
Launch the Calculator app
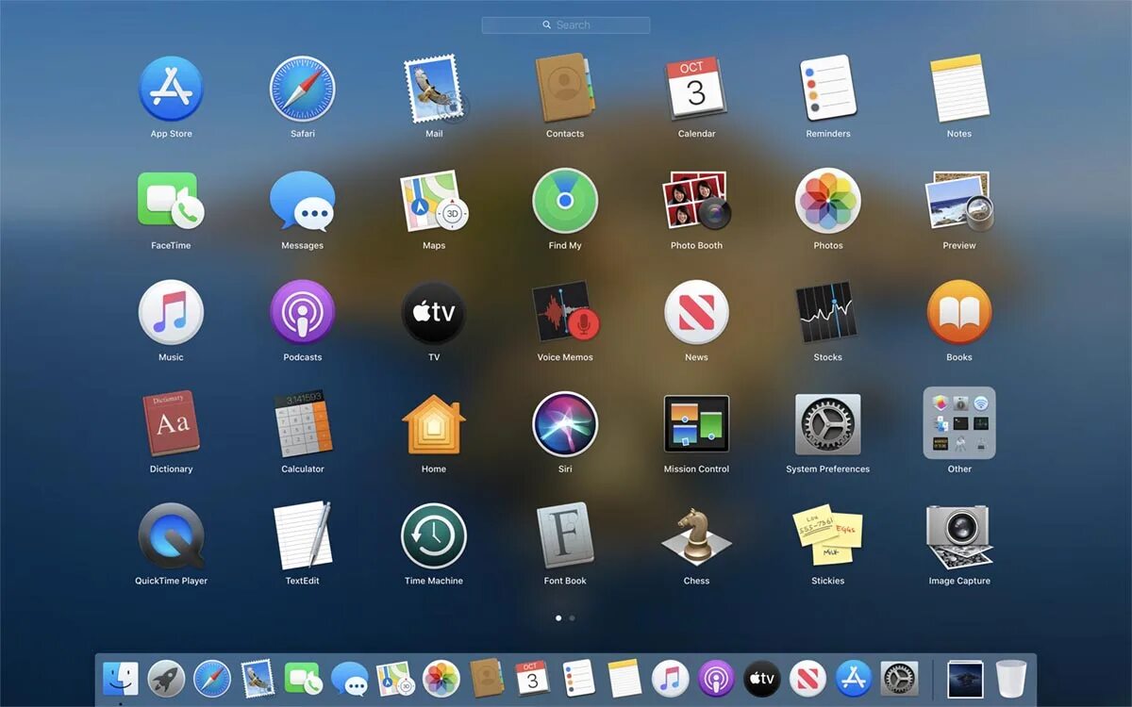pyautogui.click(x=303, y=424)
